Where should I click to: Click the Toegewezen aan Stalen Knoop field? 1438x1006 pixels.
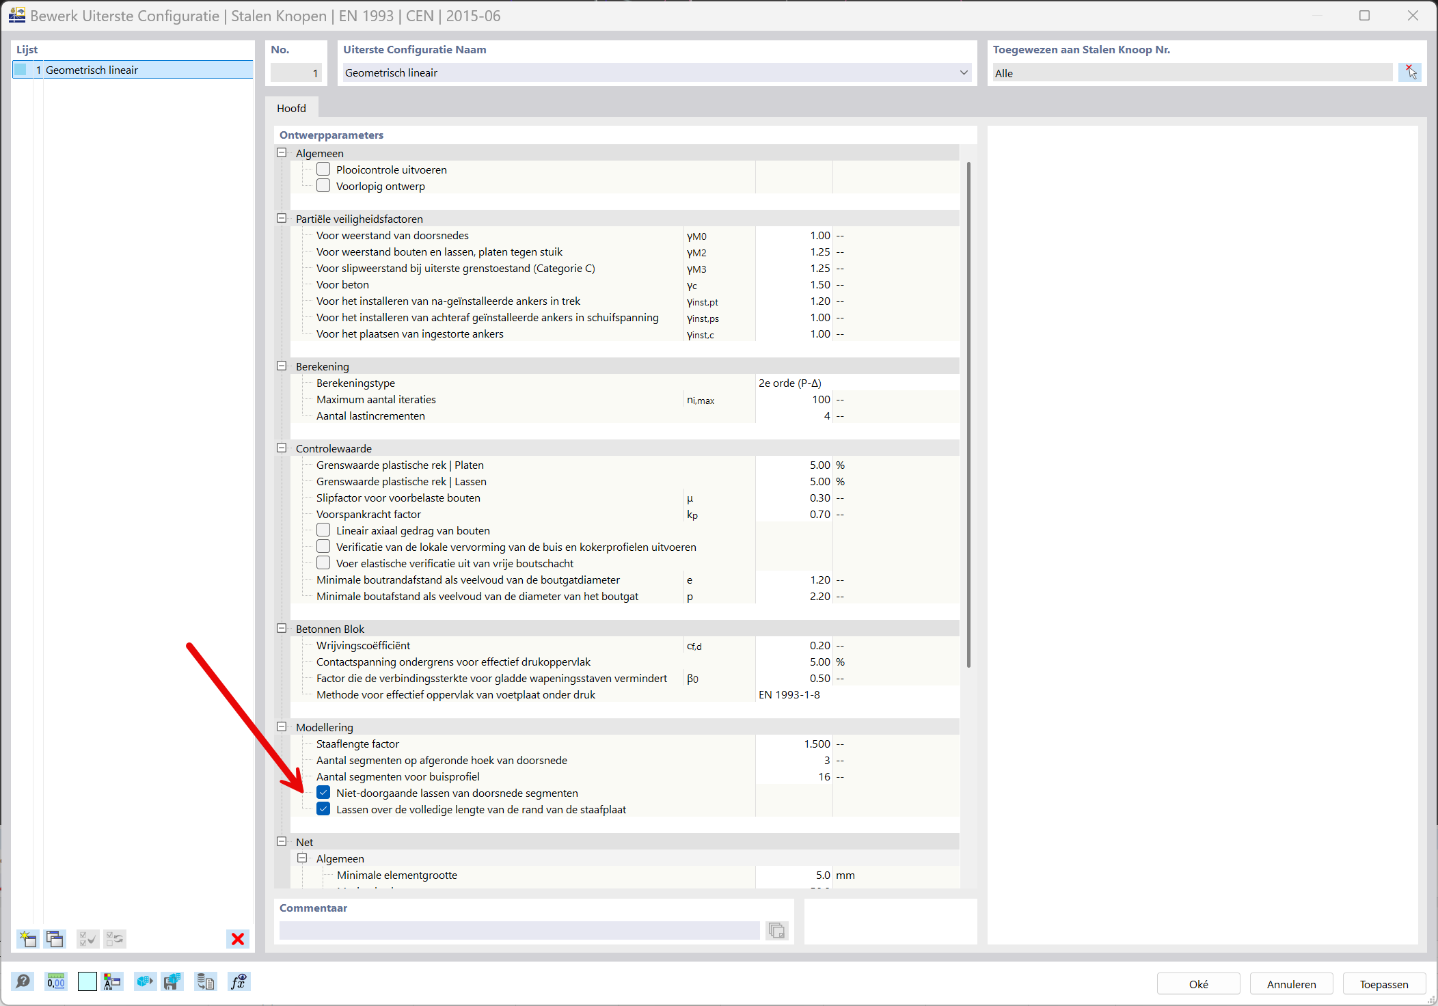(x=1193, y=72)
